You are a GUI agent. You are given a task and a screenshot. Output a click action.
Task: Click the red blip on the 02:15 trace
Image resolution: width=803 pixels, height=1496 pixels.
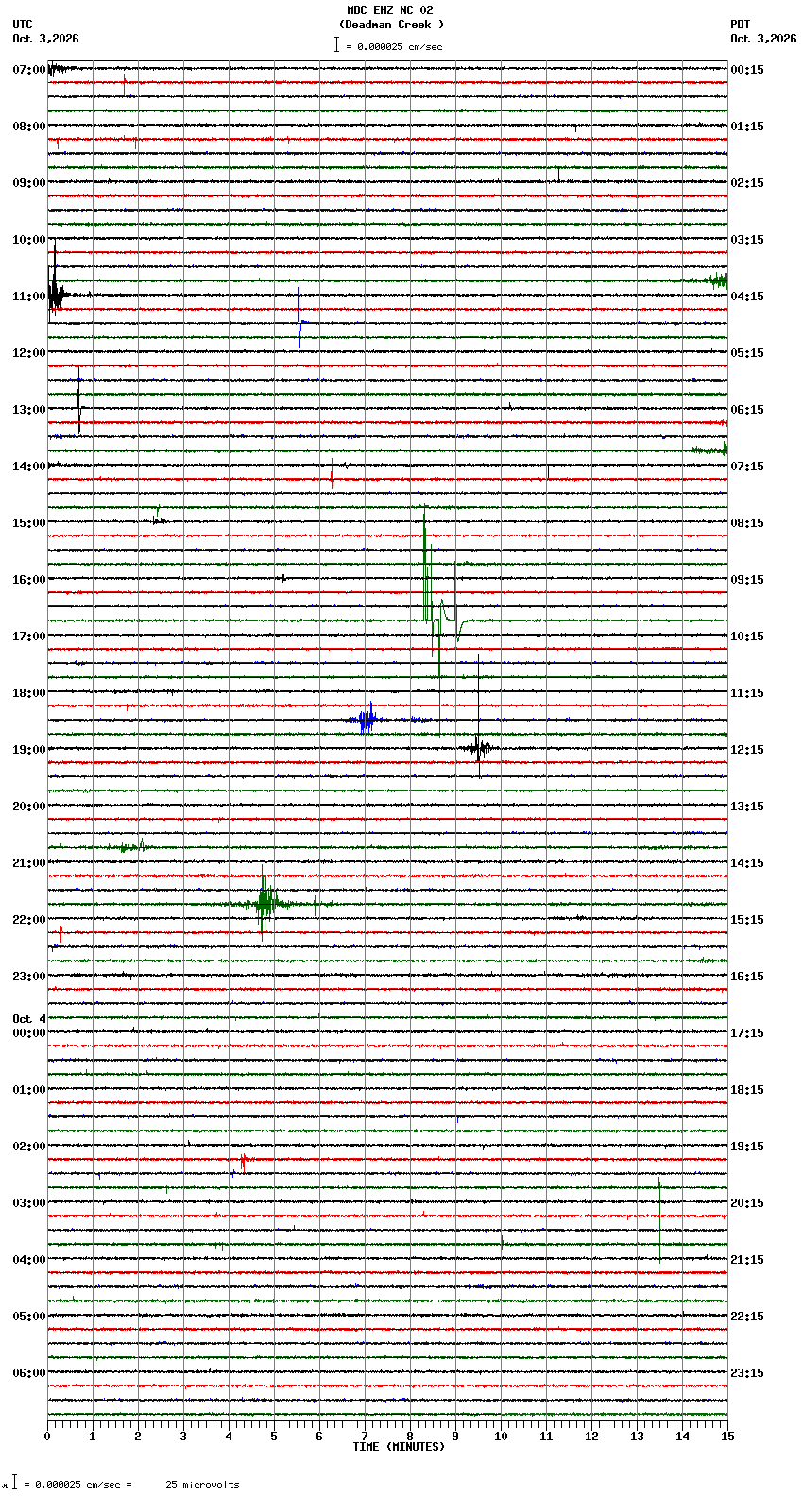coord(243,1163)
